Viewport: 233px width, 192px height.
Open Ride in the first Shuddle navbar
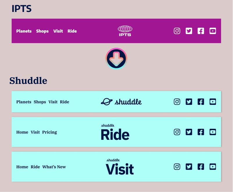point(65,102)
